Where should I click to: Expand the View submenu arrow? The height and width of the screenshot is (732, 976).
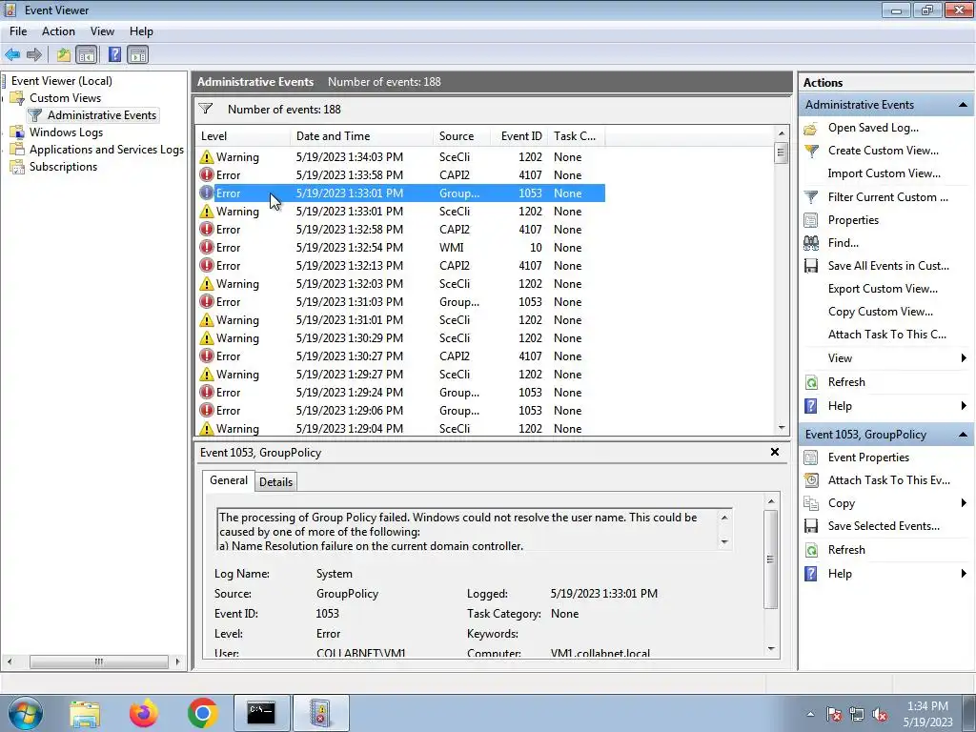(964, 358)
